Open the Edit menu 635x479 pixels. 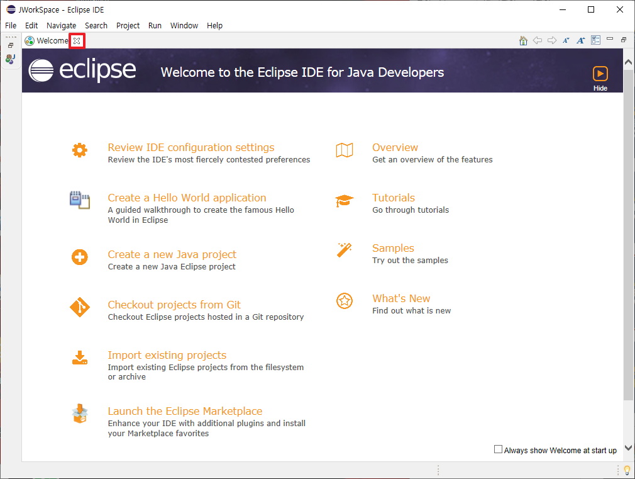(x=31, y=26)
